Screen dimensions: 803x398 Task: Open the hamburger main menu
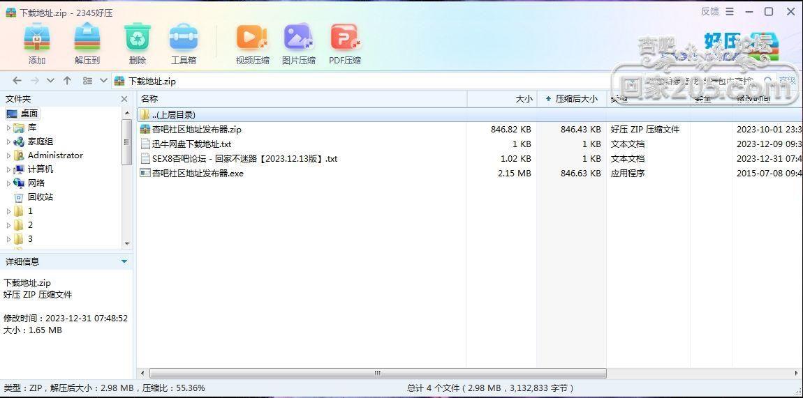tap(730, 11)
